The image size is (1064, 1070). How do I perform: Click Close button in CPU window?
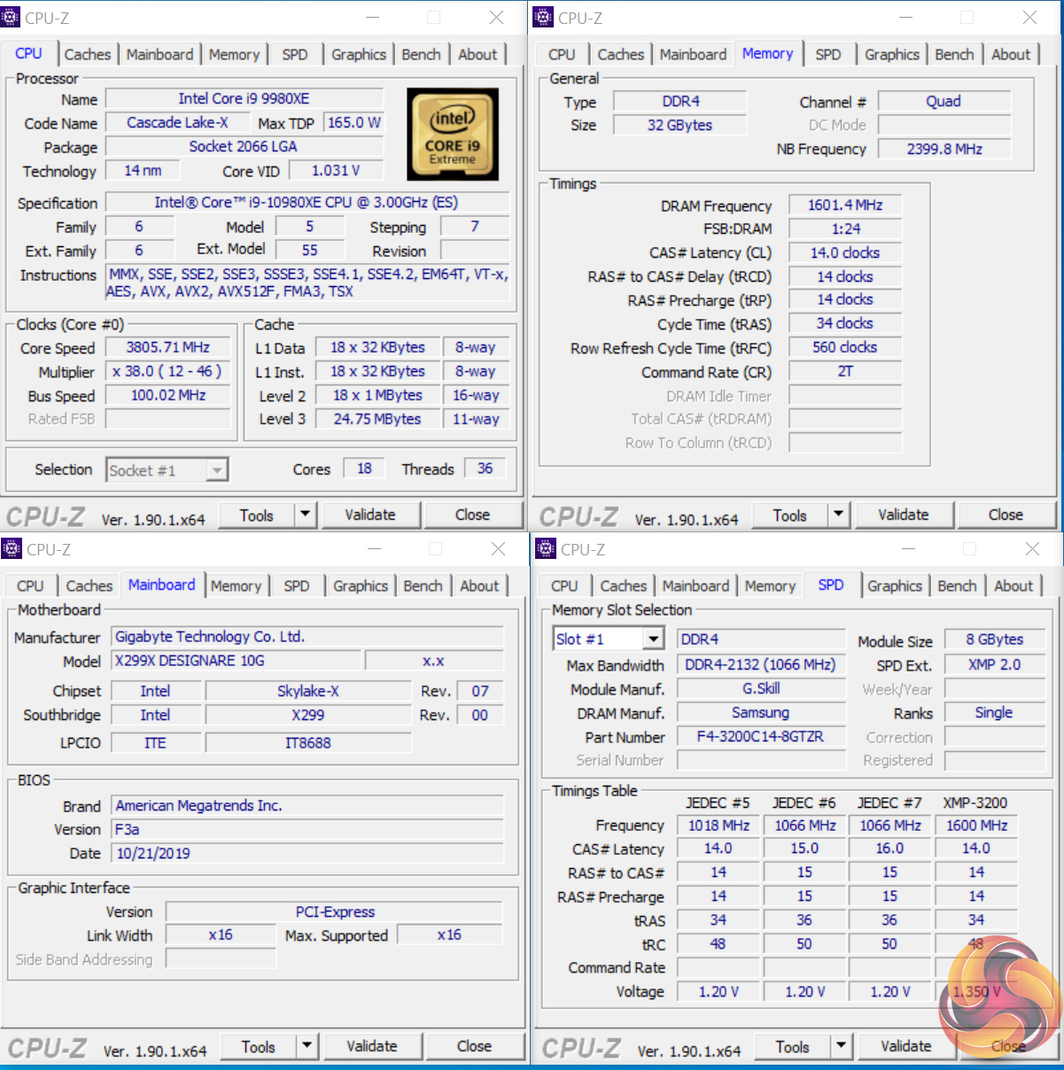(x=472, y=515)
